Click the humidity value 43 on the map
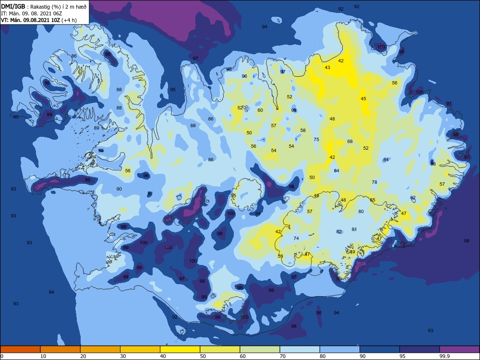Screen dimensions: 480x360 tap(327, 68)
